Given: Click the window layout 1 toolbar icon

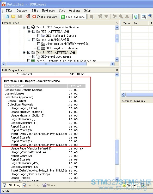Looking at the screenshot, I should coord(144,16).
